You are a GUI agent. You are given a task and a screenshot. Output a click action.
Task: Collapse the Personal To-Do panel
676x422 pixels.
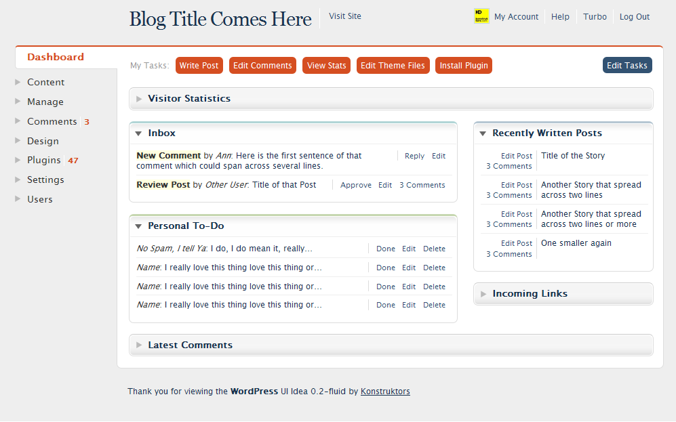(138, 226)
